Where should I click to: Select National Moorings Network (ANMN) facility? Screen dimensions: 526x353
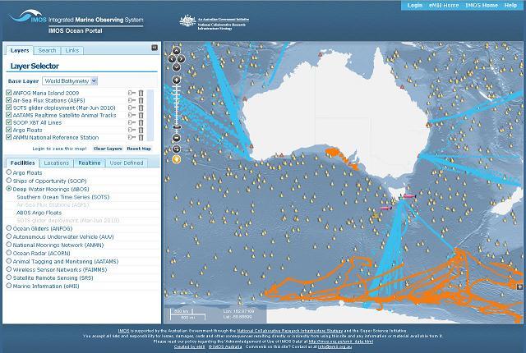pos(9,244)
